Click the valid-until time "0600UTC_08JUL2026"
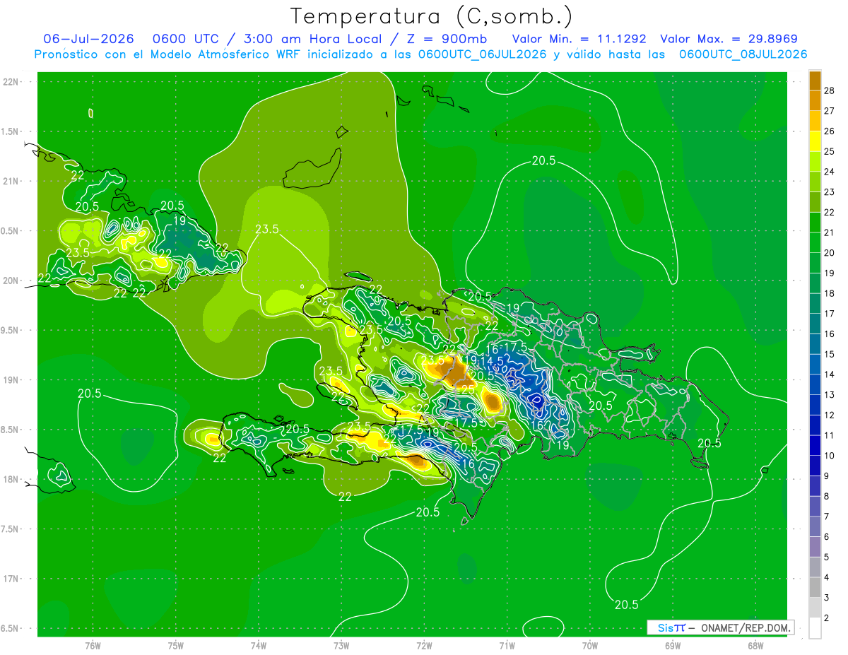Viewport: 848px width, 655px height. (743, 54)
